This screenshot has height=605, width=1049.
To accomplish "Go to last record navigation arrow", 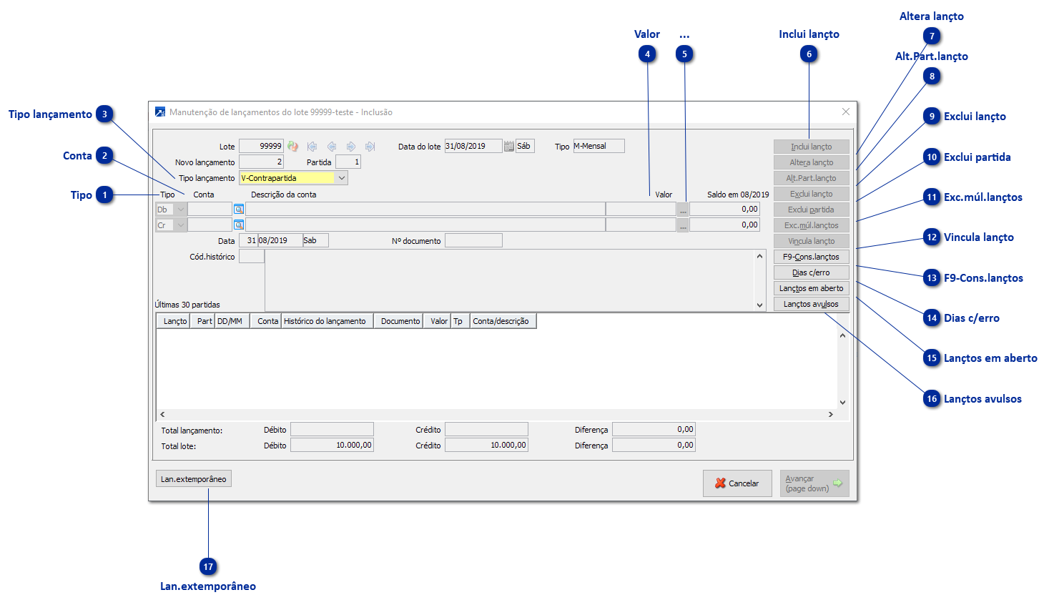I will tap(370, 146).
